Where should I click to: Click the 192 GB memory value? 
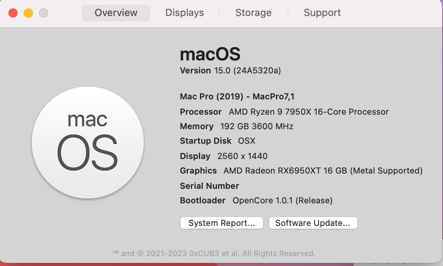click(x=257, y=127)
